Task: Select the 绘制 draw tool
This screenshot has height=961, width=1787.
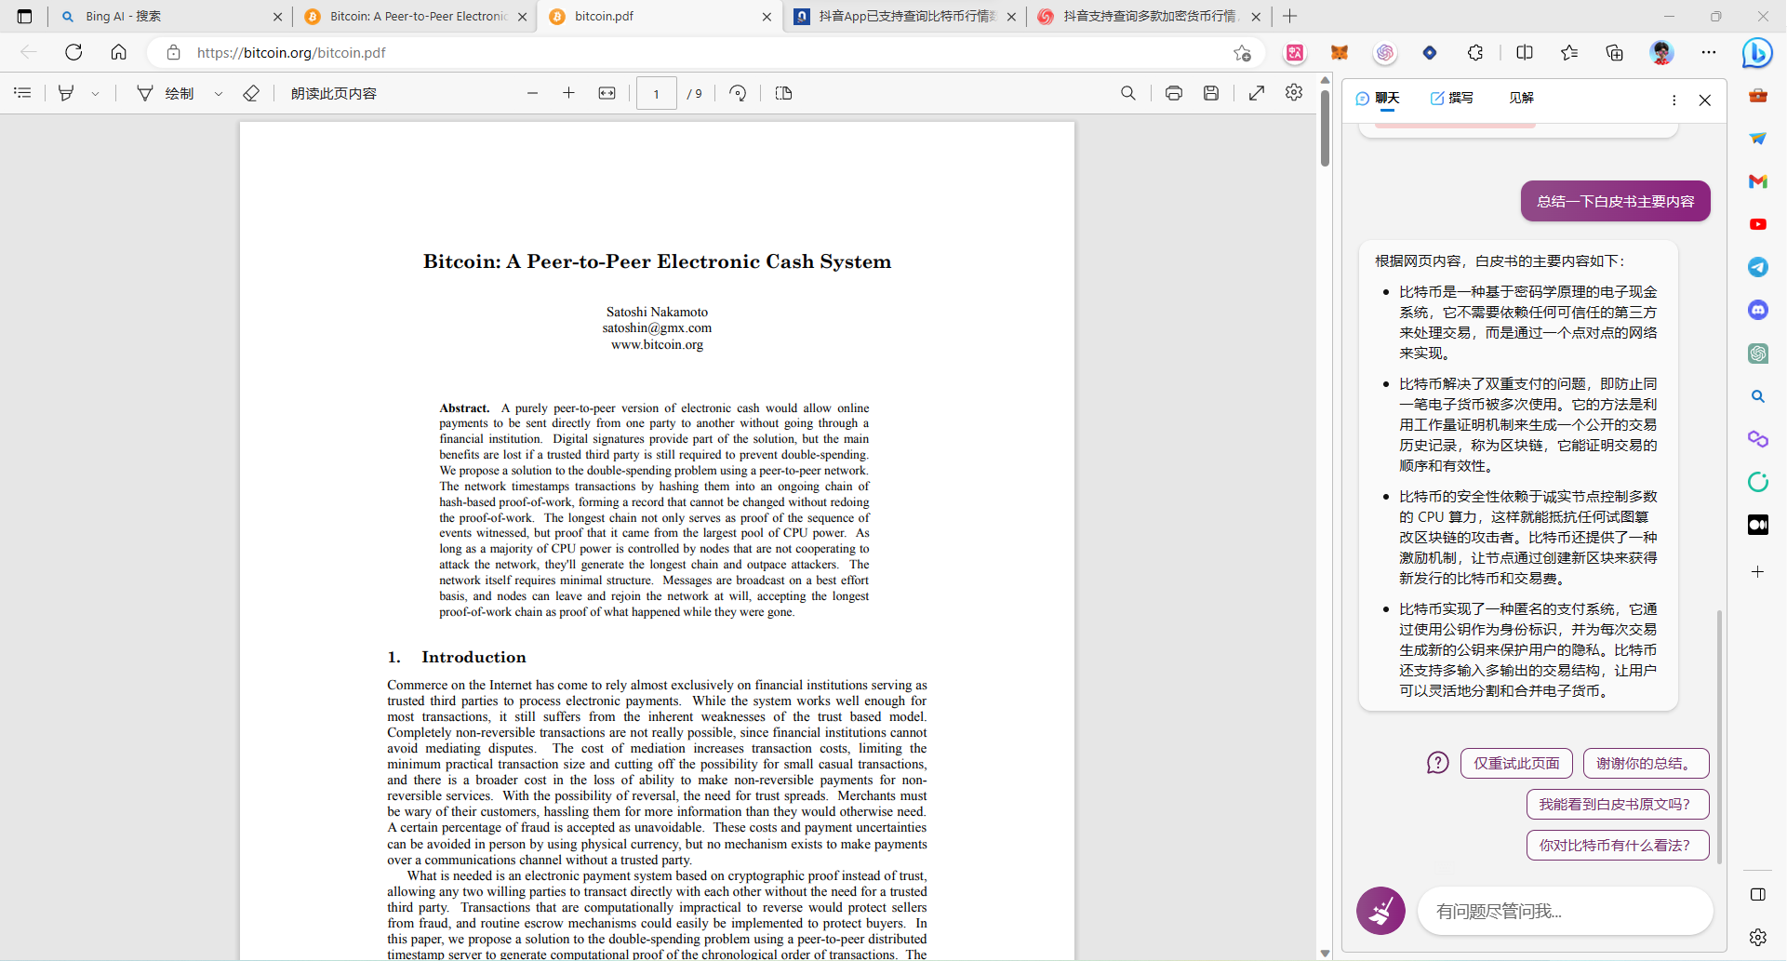Action: tap(166, 93)
